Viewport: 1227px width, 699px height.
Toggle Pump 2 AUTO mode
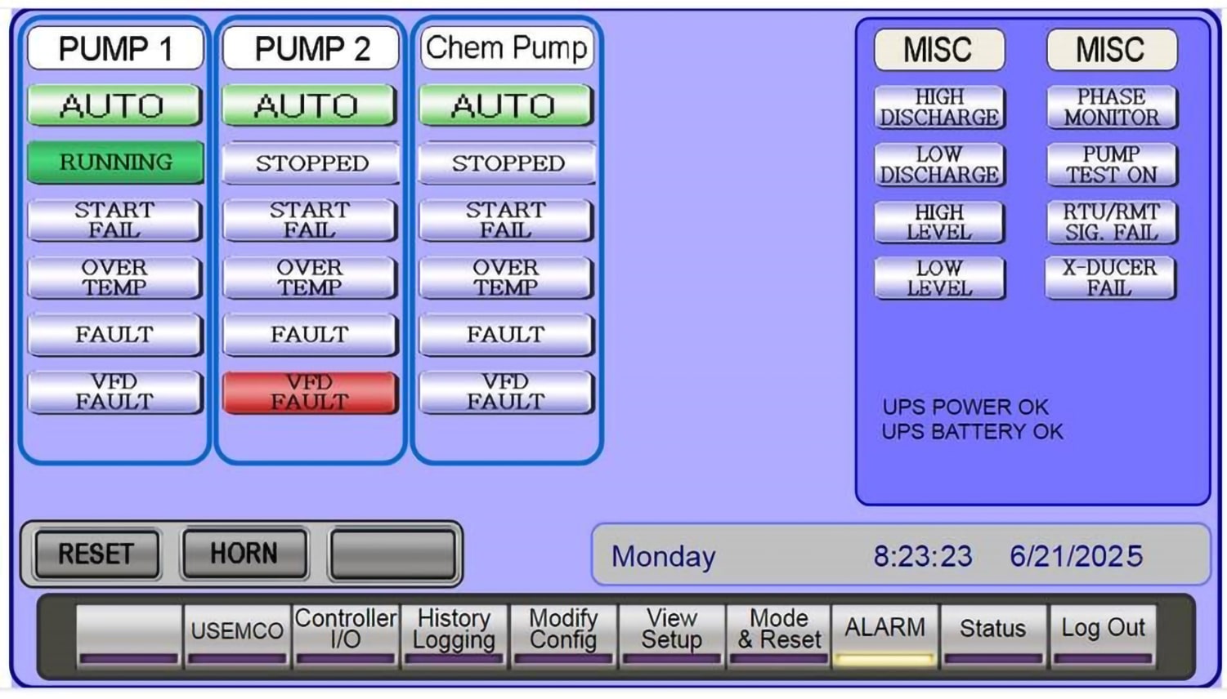[310, 105]
